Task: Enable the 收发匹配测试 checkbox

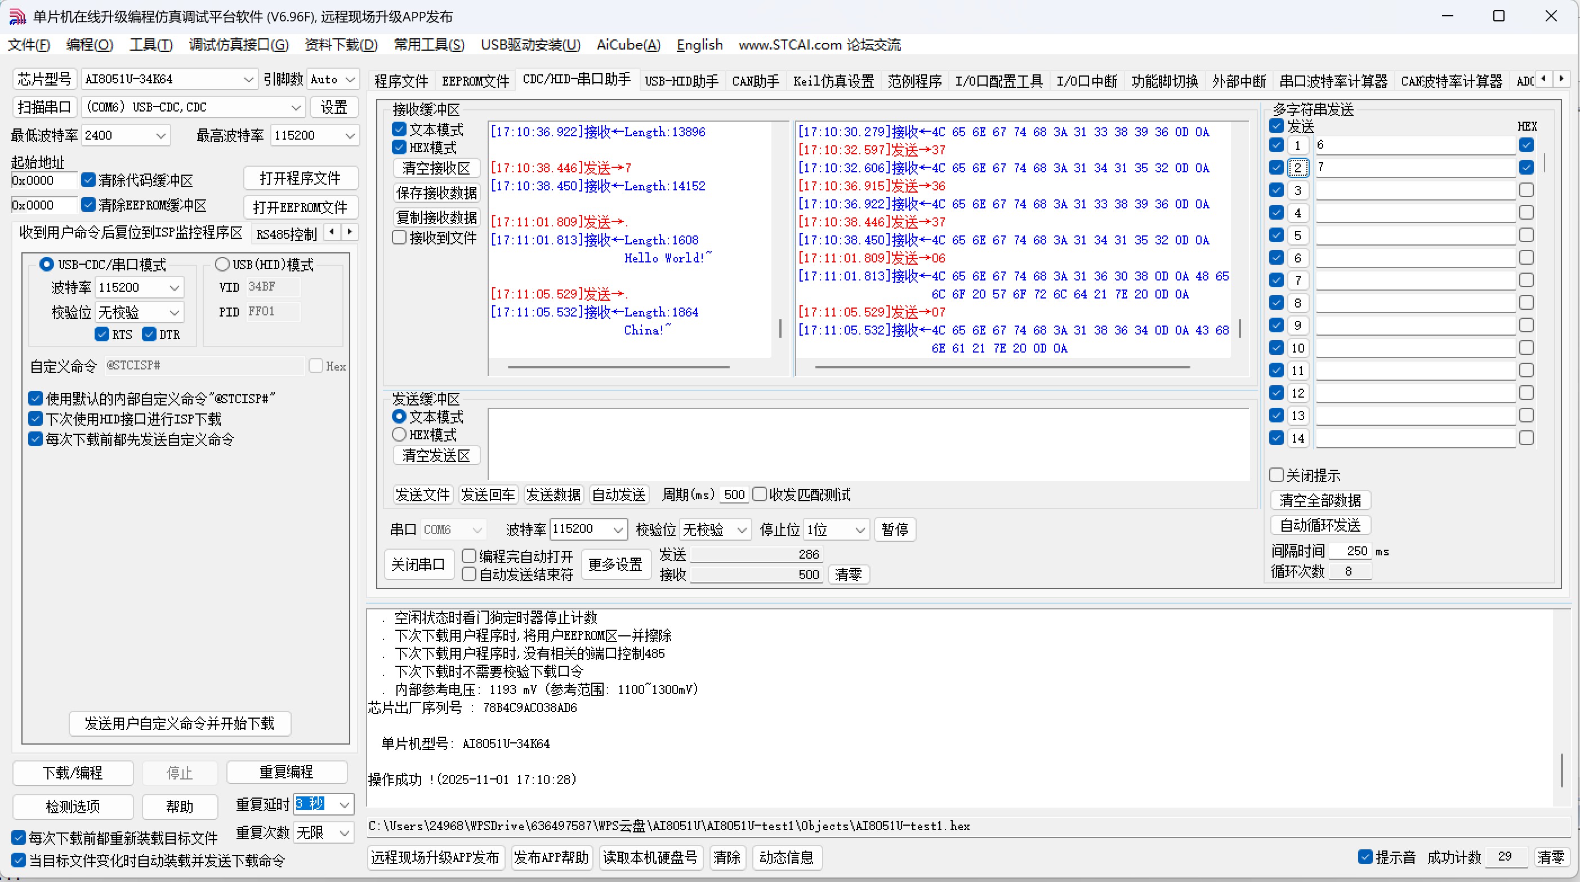Action: point(760,494)
